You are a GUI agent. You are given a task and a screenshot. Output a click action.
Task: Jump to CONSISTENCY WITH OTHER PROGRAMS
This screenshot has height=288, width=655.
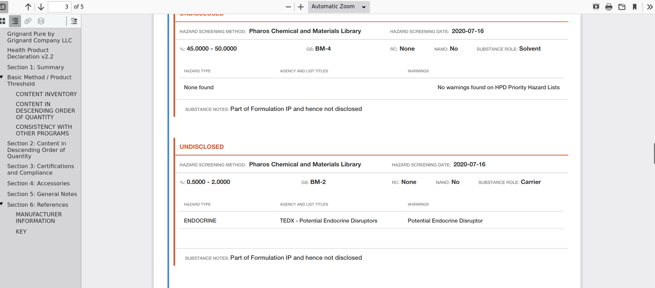(x=44, y=130)
